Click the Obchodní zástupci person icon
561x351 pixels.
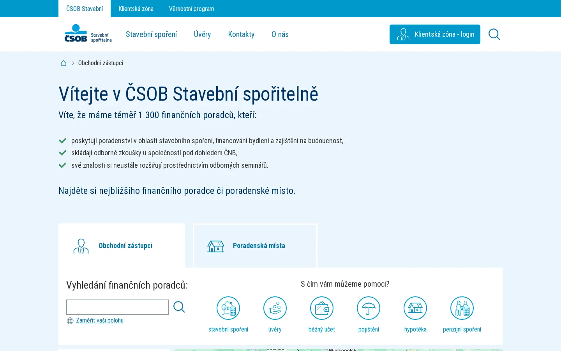click(81, 246)
